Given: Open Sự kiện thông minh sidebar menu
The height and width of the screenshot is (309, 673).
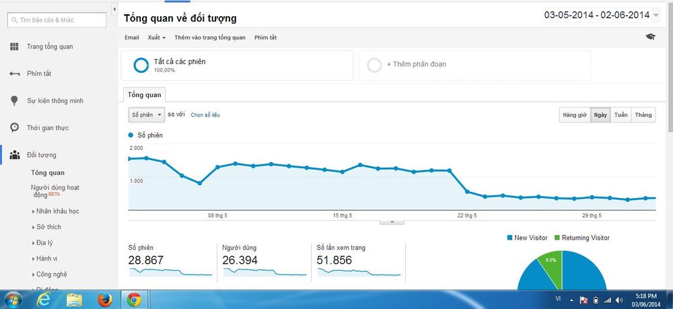Looking at the screenshot, I should tap(55, 101).
